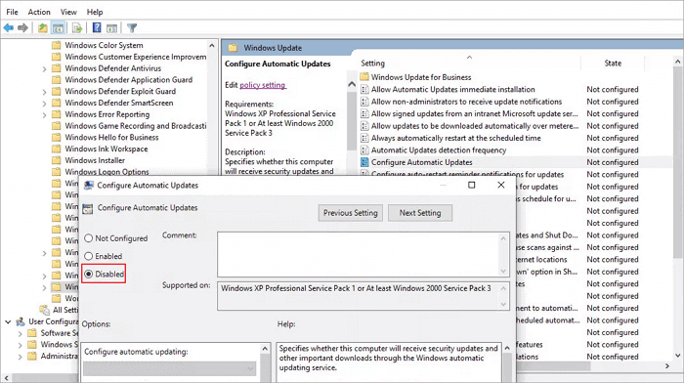Maximize the Configure Automatic Updates dialog
684x383 pixels.
click(x=472, y=185)
